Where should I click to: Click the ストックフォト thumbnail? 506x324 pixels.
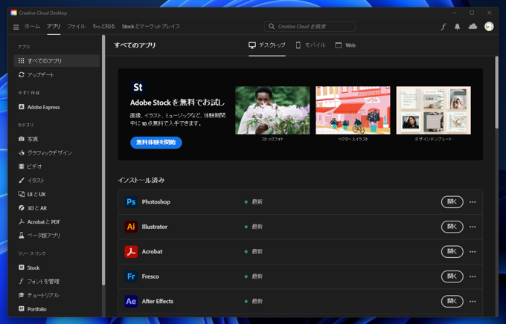272,110
